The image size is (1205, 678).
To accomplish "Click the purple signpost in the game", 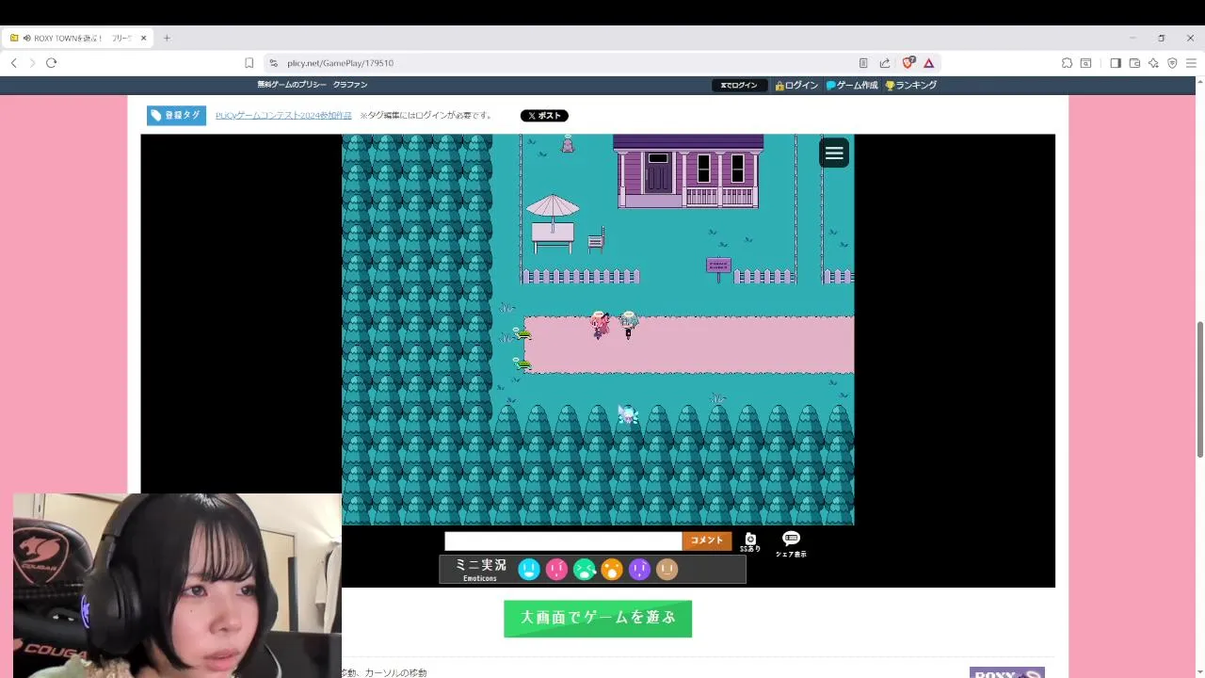I will 718,268.
